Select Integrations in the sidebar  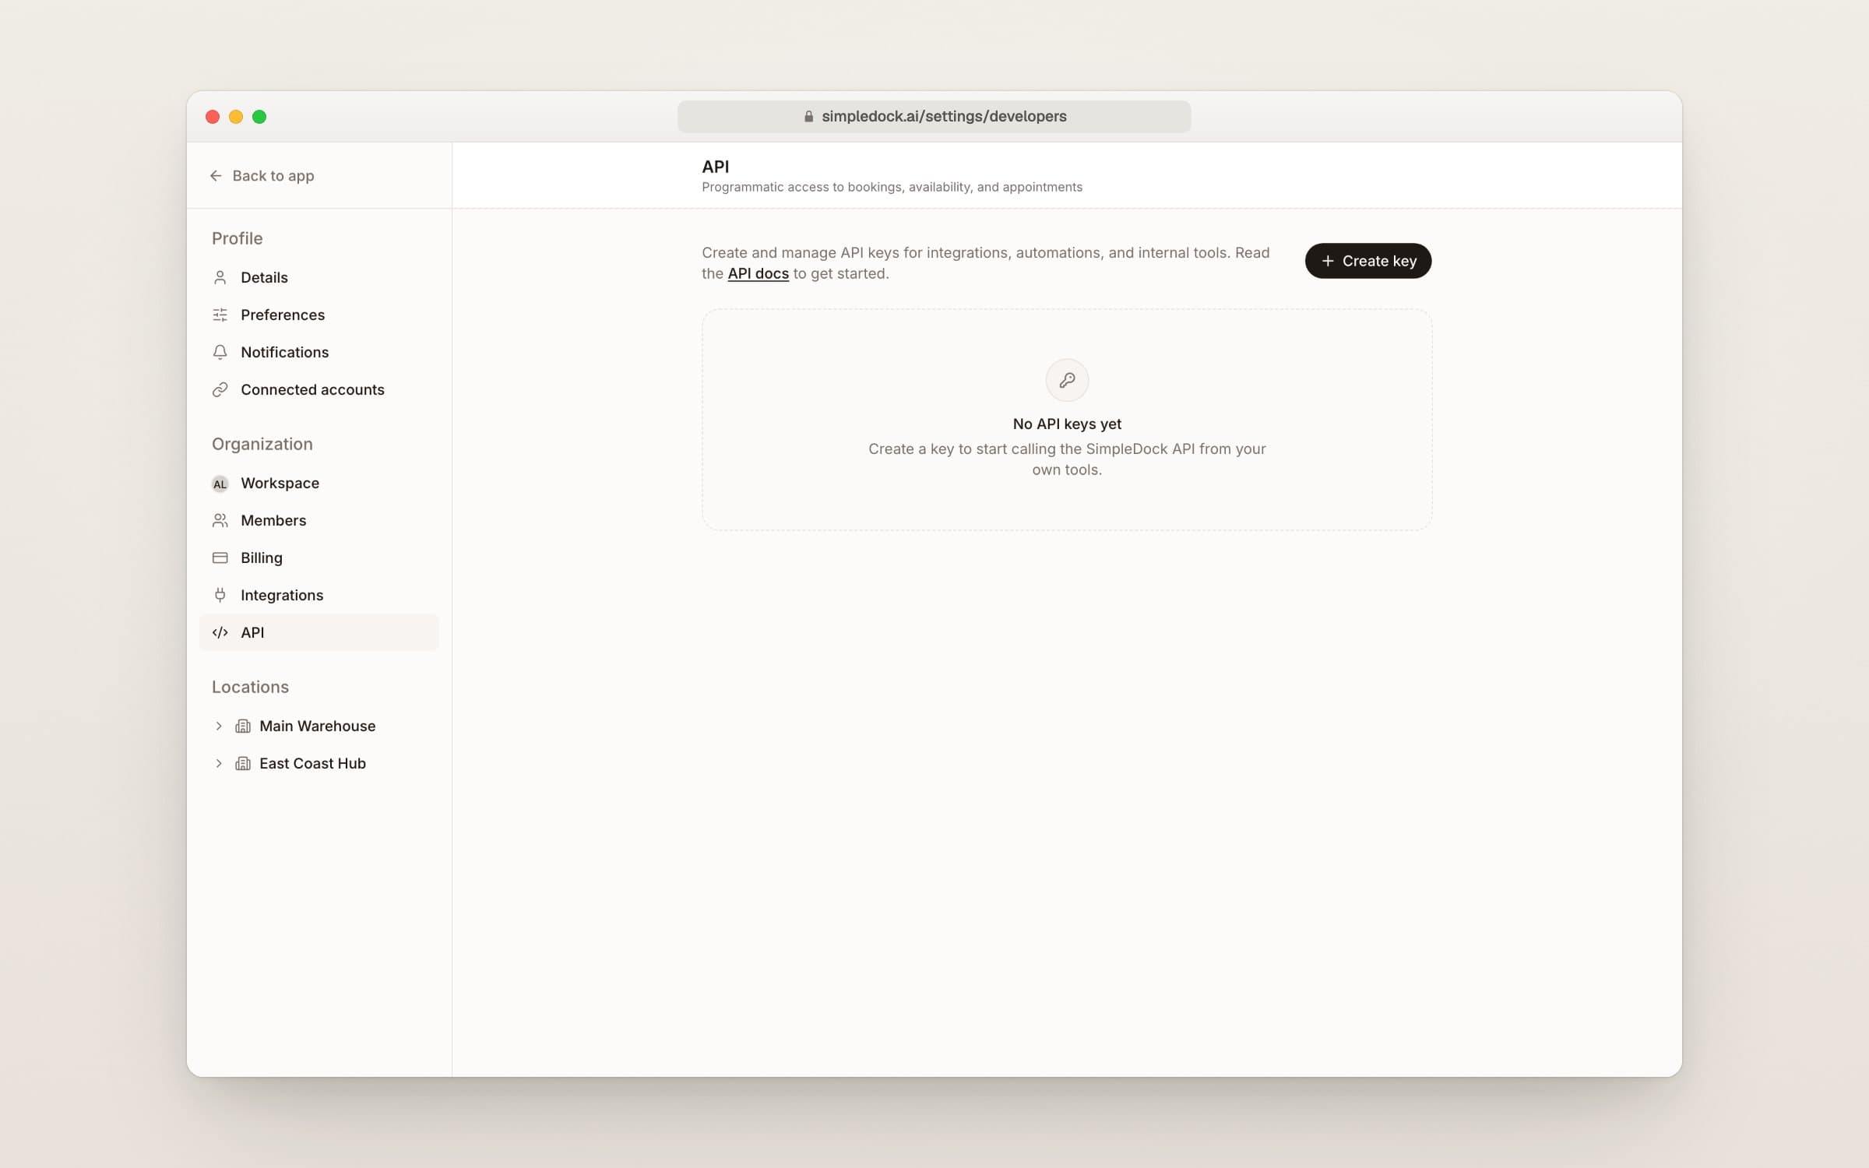(319, 595)
